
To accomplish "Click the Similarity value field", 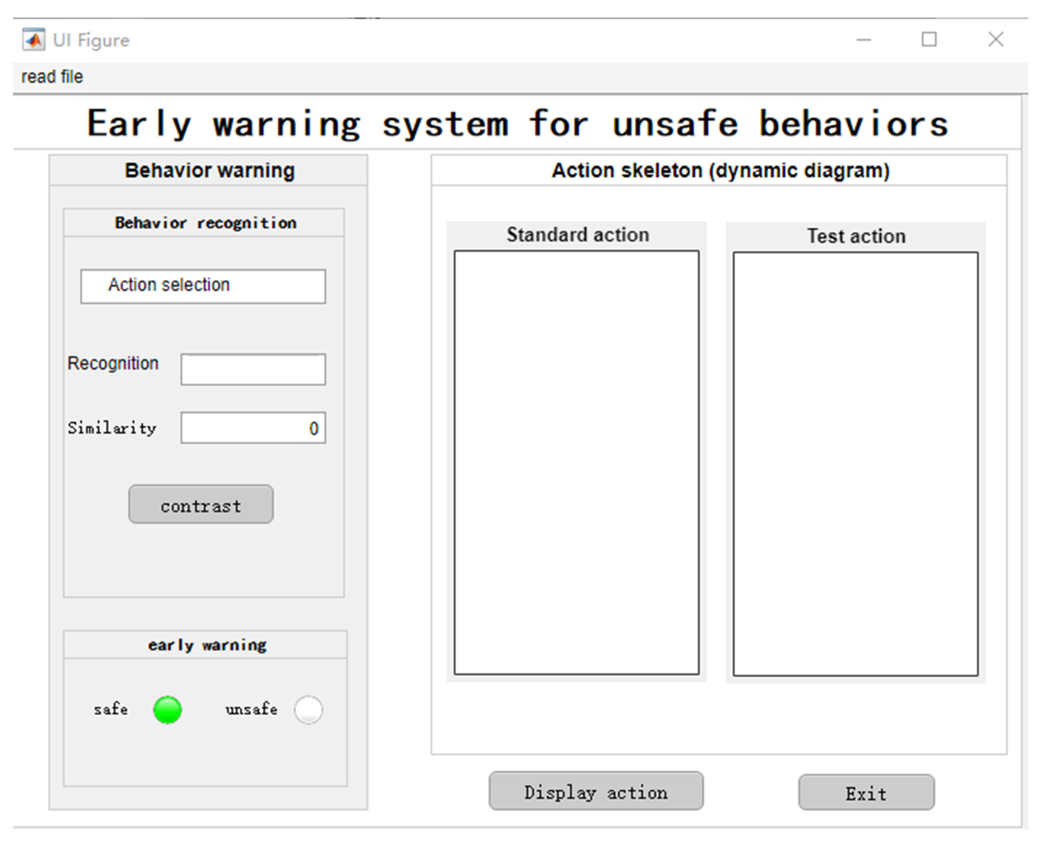I will 253,428.
